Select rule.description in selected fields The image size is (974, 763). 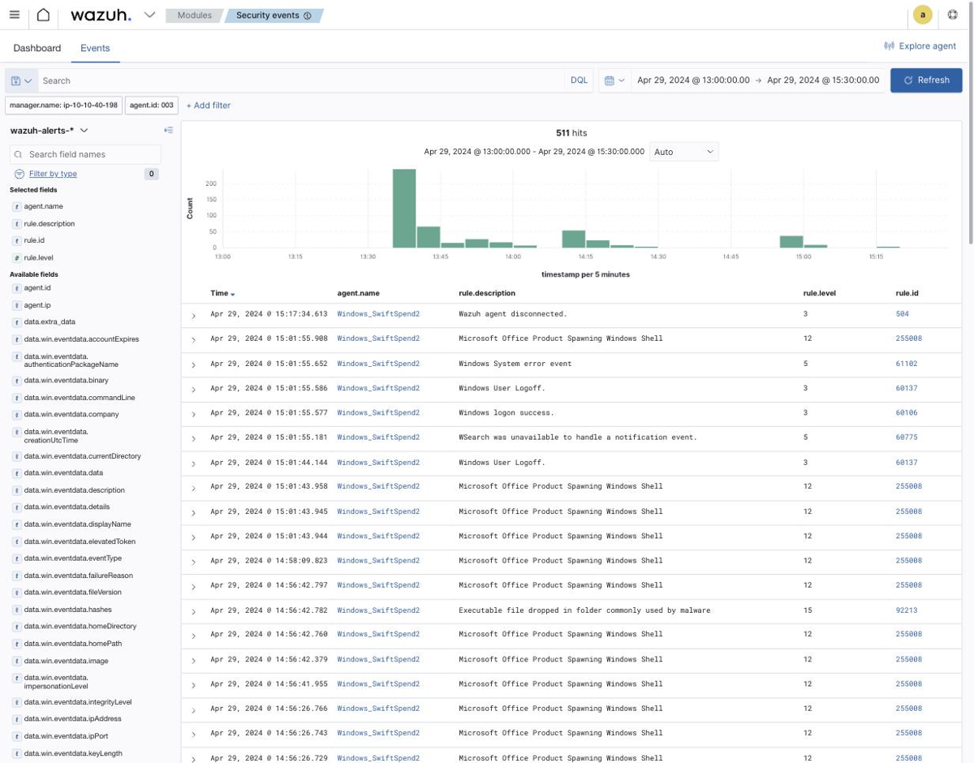click(49, 223)
